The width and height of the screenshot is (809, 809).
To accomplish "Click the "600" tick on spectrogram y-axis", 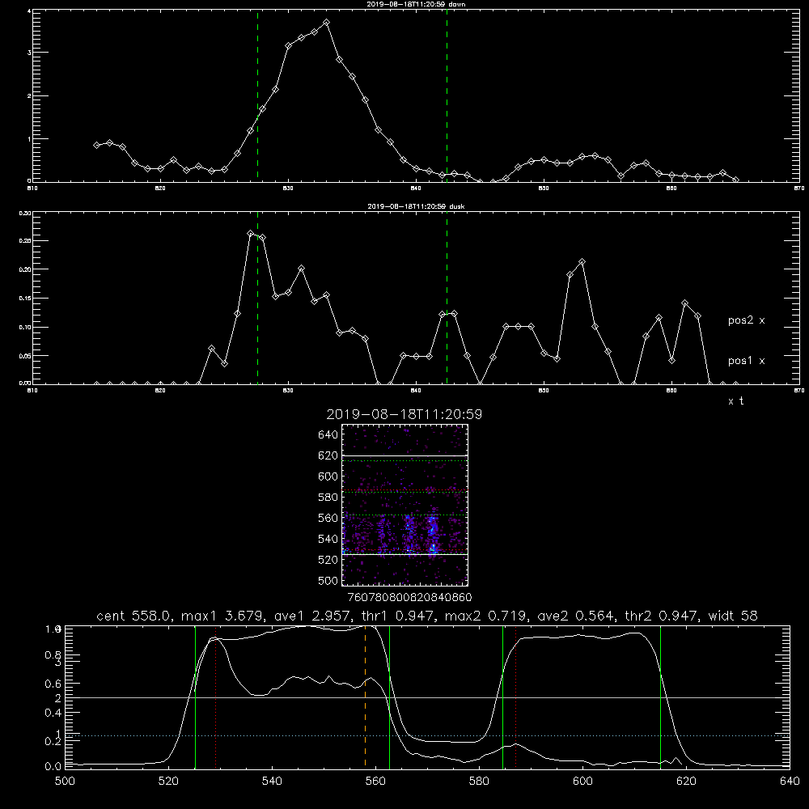I will point(328,477).
